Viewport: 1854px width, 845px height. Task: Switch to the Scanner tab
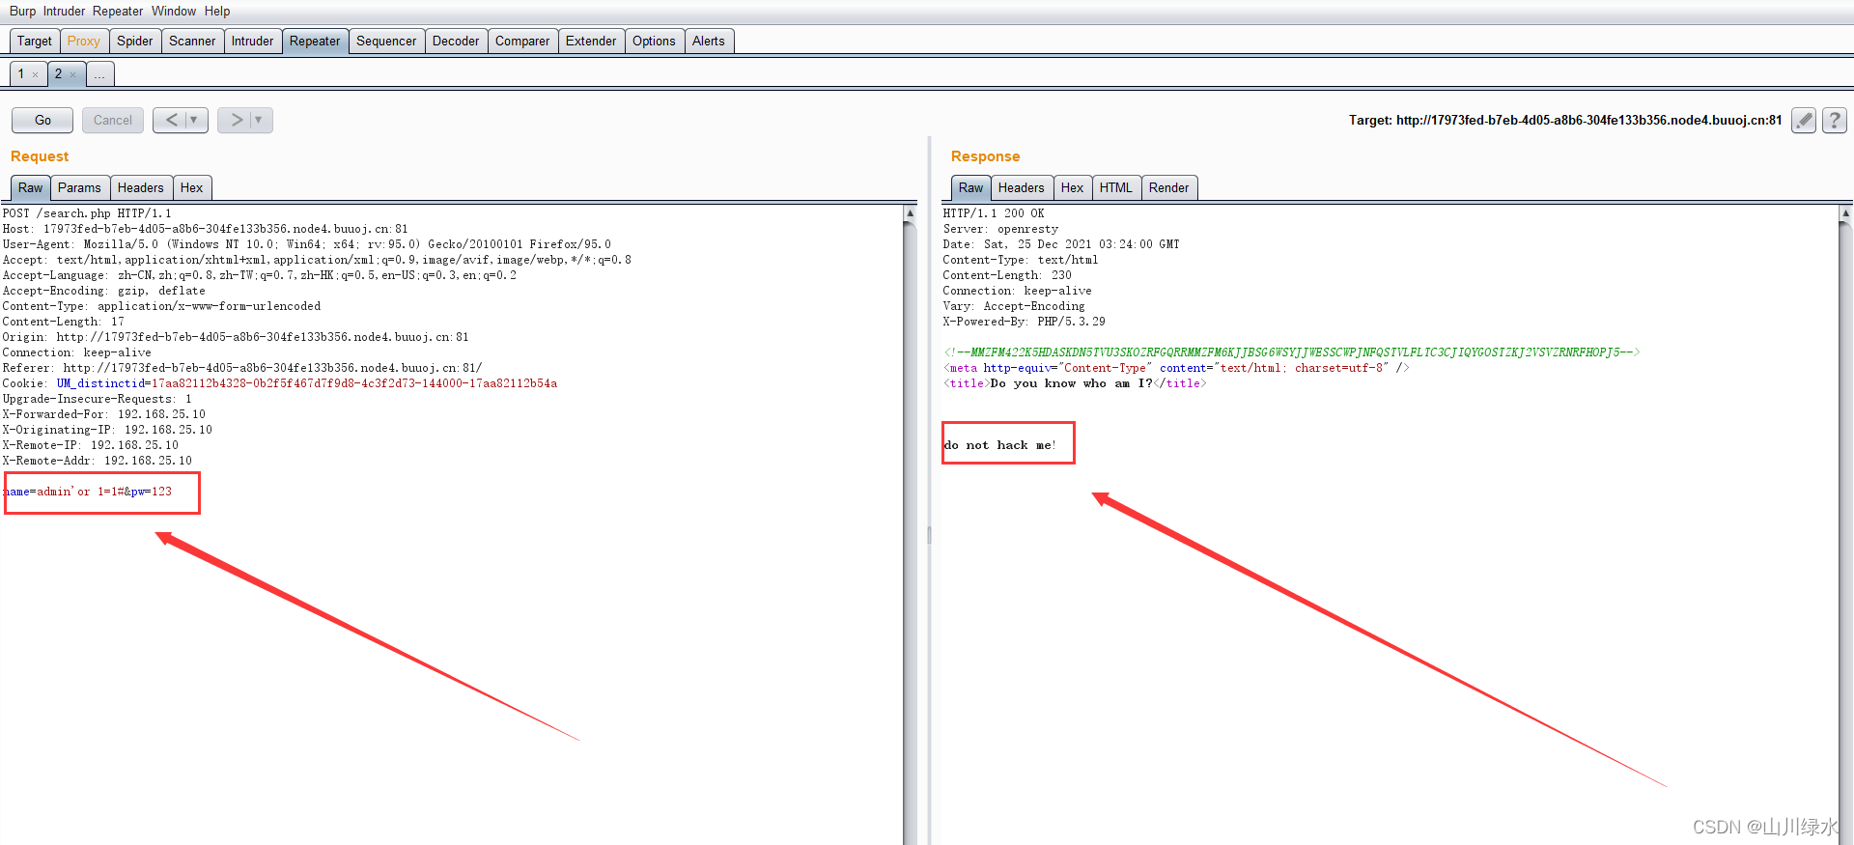(x=192, y=41)
